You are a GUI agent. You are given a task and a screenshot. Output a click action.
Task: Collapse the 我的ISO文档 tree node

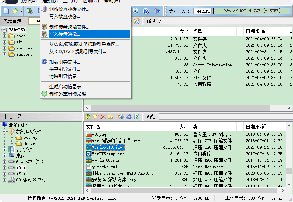5,131
